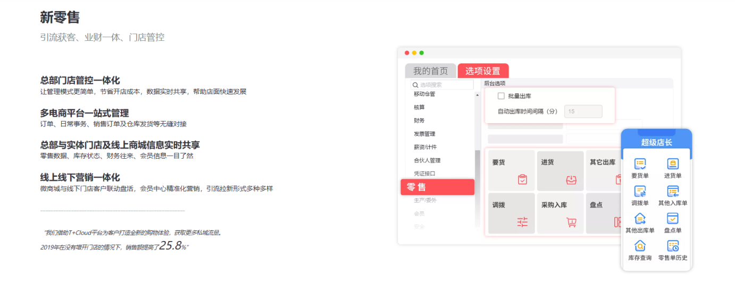Open the 其它出库 tile

point(603,170)
